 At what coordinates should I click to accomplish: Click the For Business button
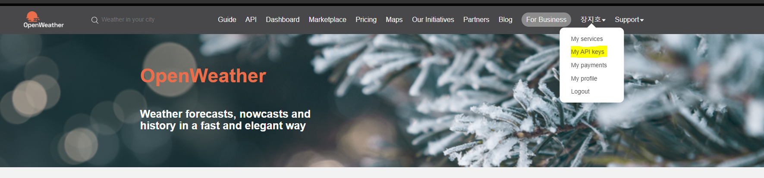click(546, 20)
